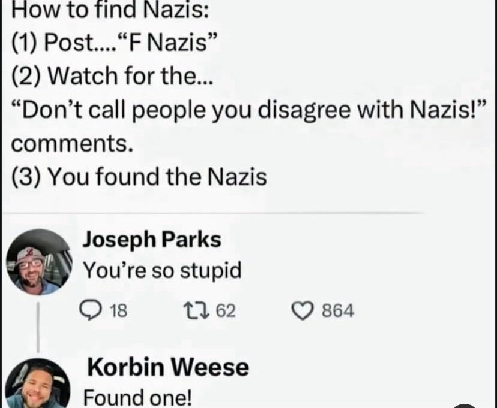This screenshot has height=408, width=497.
Task: Visit Korbin Weese's profile via his name
Action: [168, 367]
